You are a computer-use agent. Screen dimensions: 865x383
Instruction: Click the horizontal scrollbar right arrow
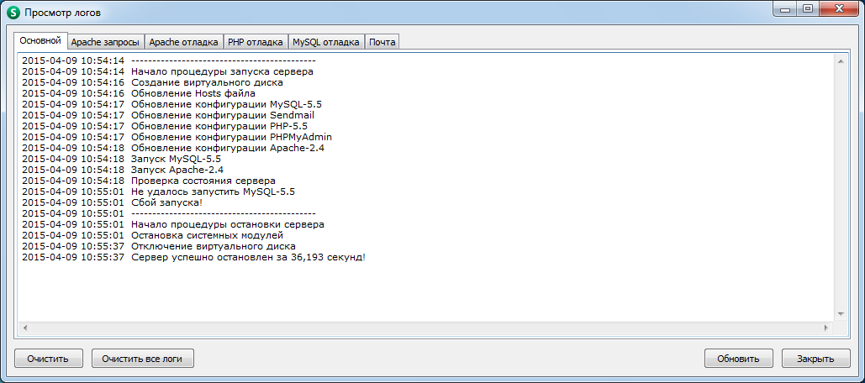(x=826, y=326)
